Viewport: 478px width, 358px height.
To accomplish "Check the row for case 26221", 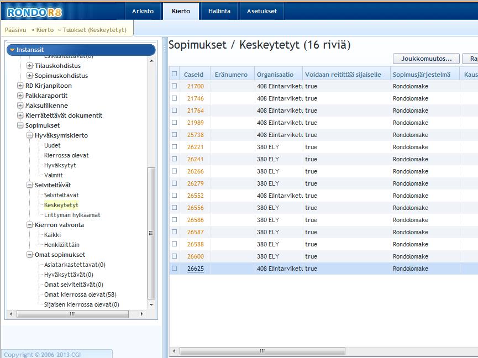I will tap(175, 146).
